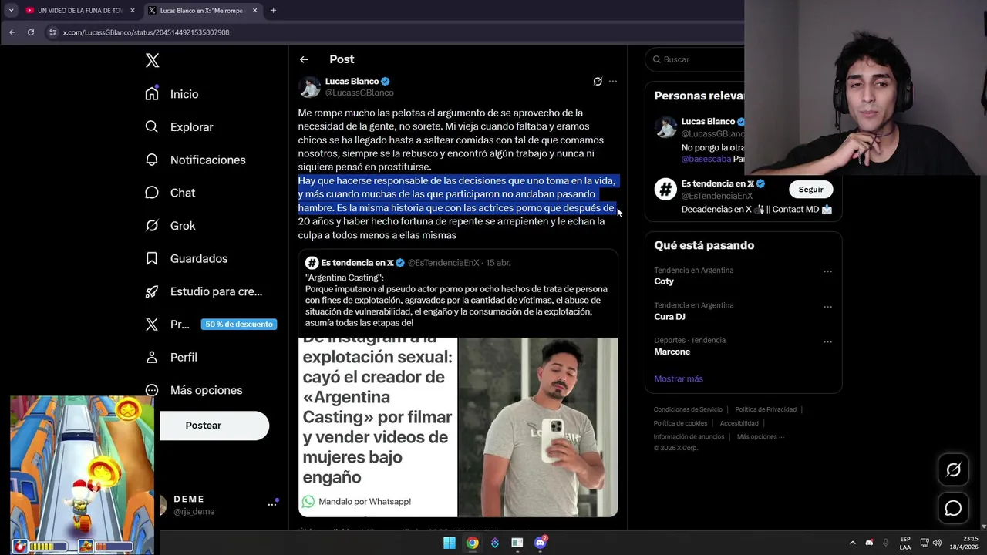
Task: Click the browser address bar URL
Action: coord(146,32)
